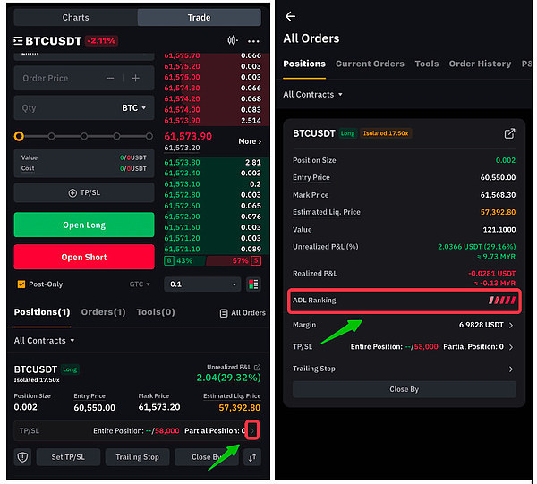Change the order book layout icon
This screenshot has width=537, height=484.
pos(253,284)
